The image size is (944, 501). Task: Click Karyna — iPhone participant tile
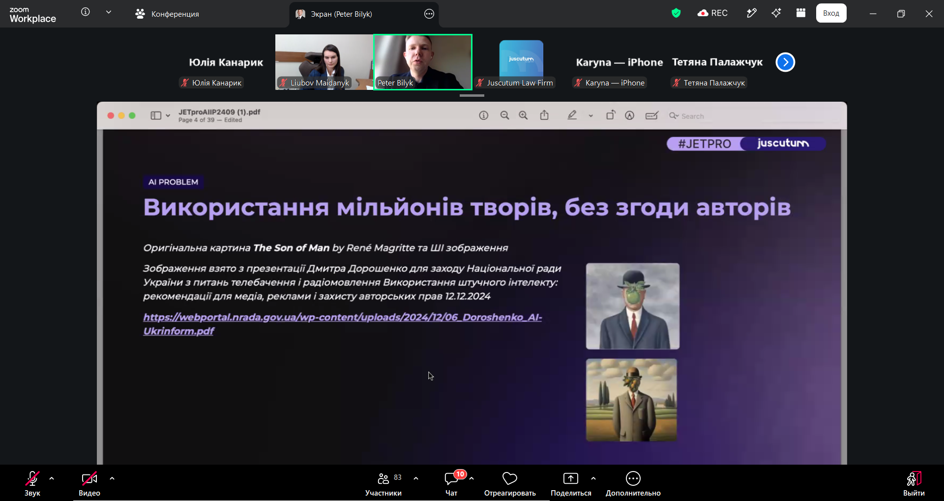click(619, 62)
